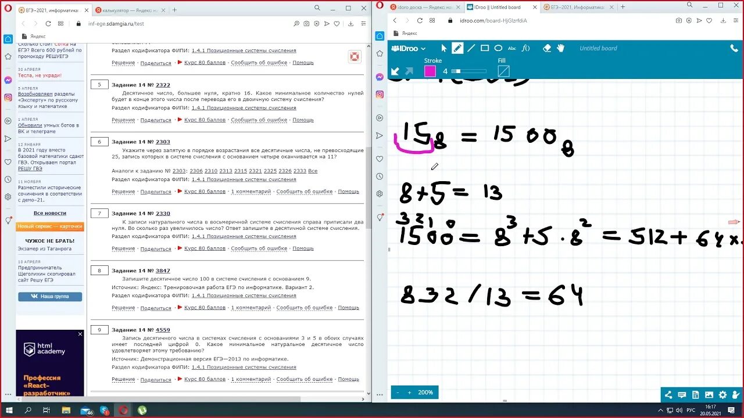Open the IDroo share icon

pos(668,395)
